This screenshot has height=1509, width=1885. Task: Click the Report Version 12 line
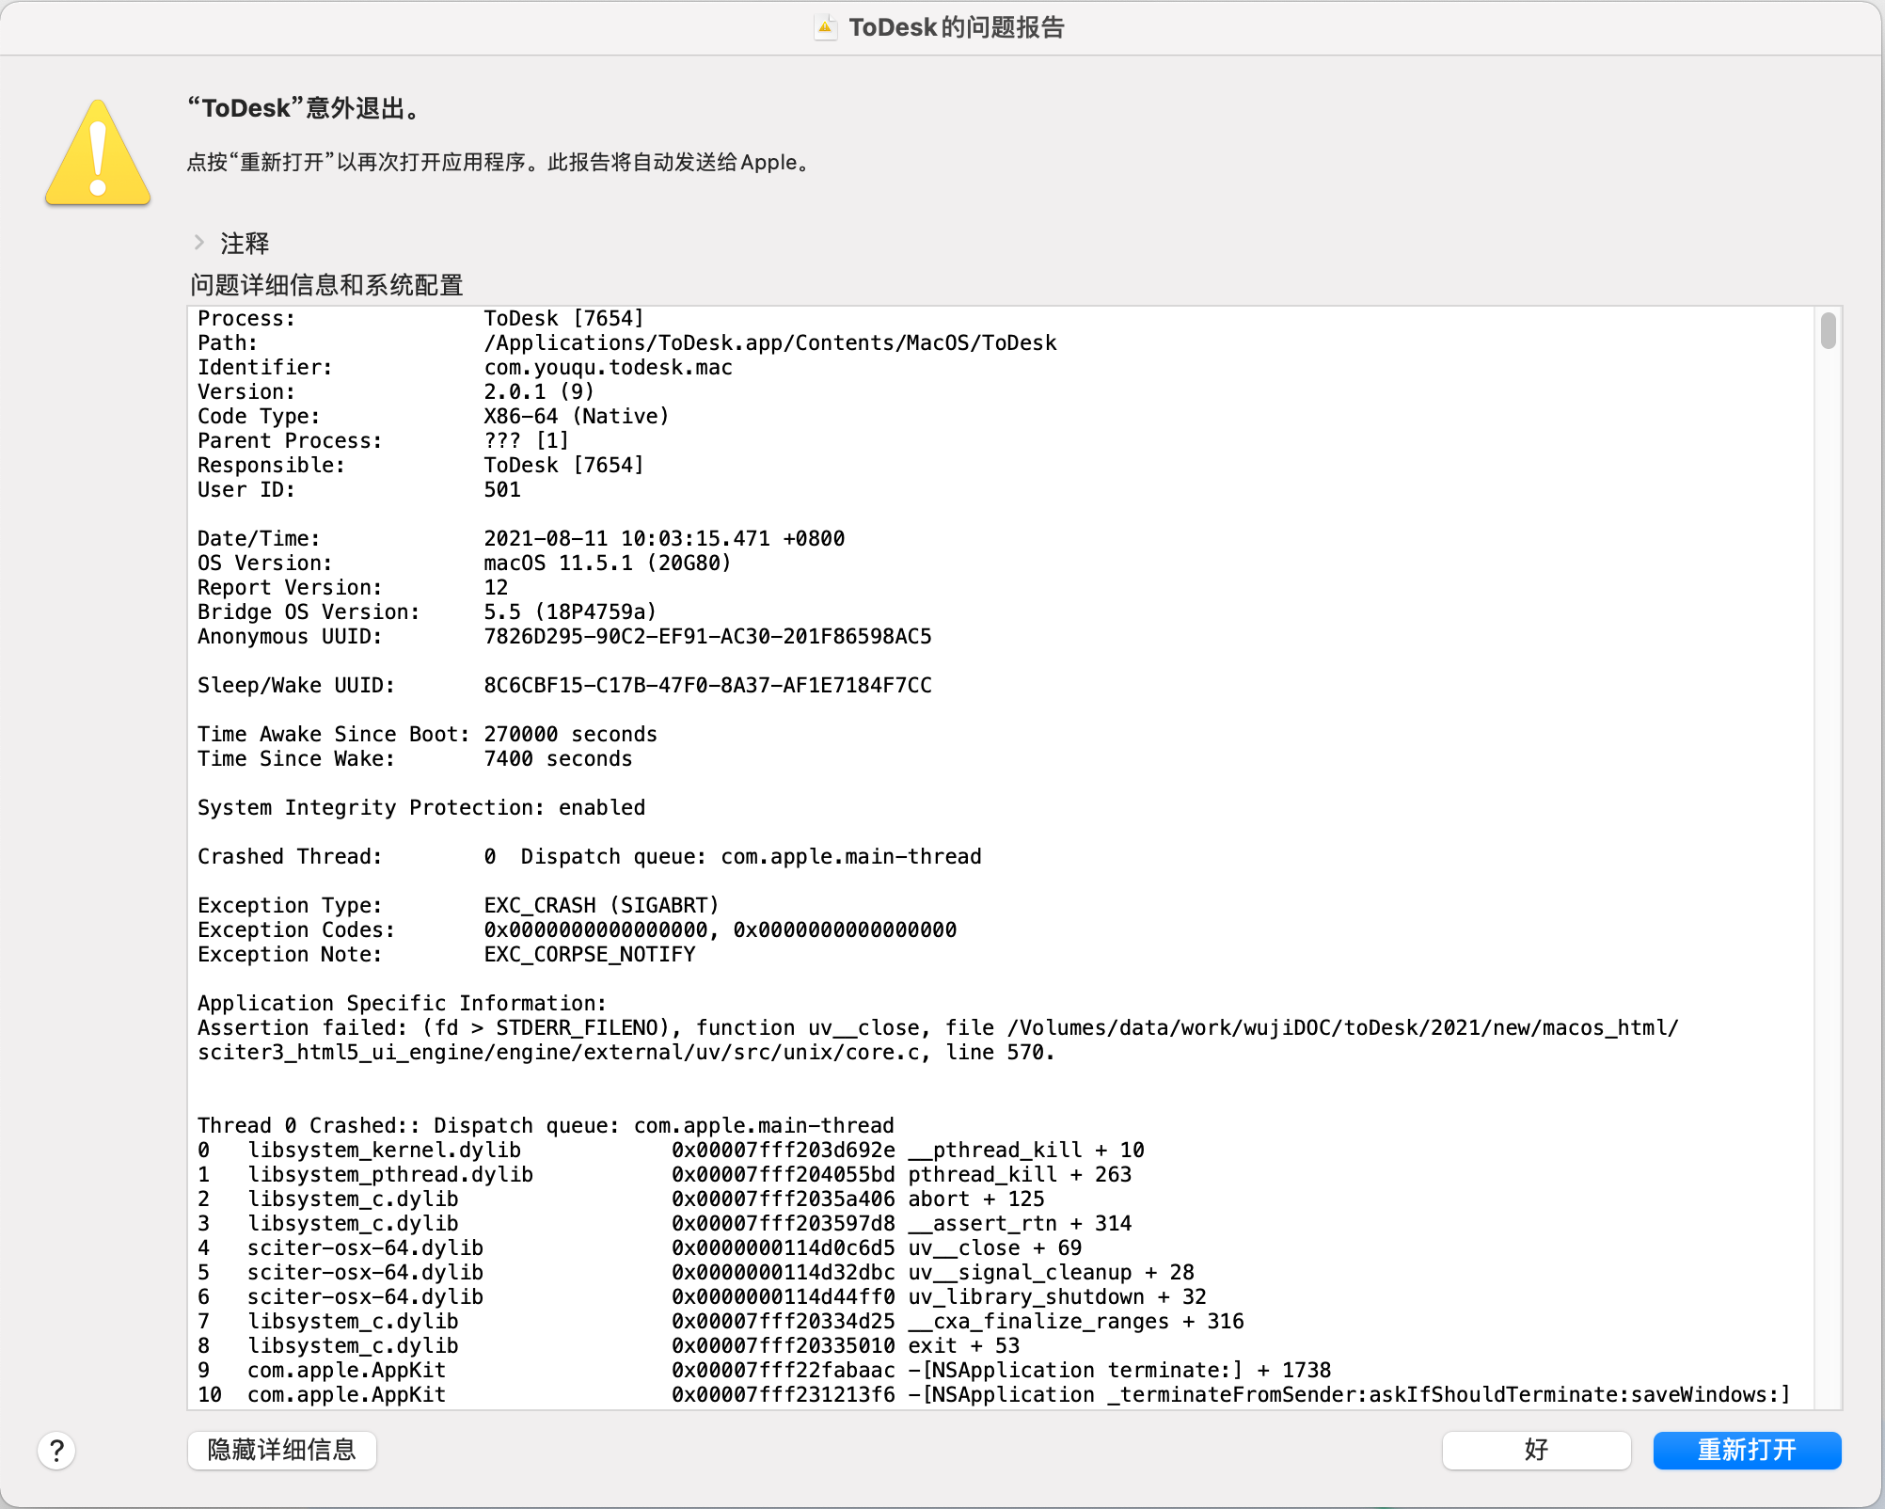click(x=353, y=587)
